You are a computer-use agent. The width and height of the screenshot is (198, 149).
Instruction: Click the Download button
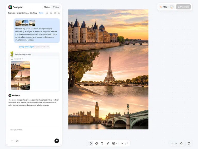[x=183, y=7]
